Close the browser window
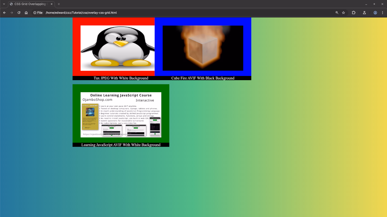This screenshot has width=387, height=217. pyautogui.click(x=382, y=4)
